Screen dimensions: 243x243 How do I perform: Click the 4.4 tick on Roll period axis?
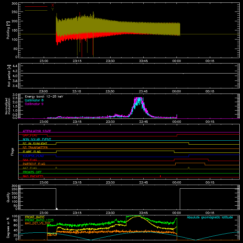[15, 66]
